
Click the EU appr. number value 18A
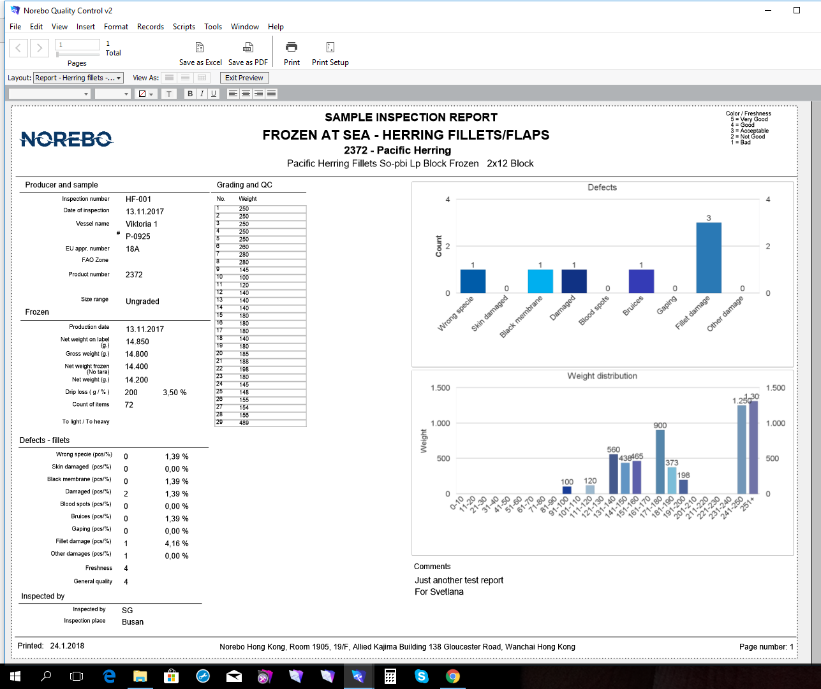[132, 249]
